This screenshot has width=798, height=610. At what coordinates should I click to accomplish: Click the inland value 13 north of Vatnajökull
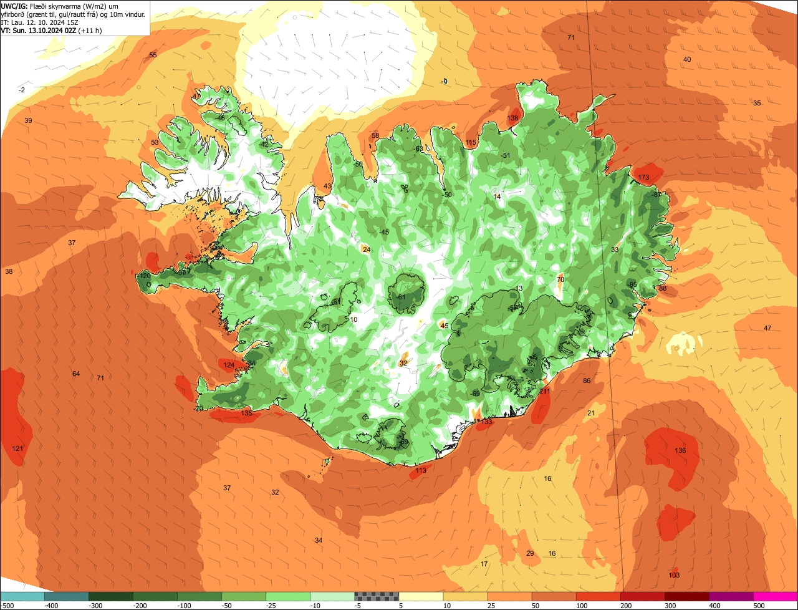[x=519, y=288]
